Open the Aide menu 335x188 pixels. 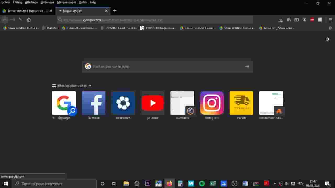point(93,2)
